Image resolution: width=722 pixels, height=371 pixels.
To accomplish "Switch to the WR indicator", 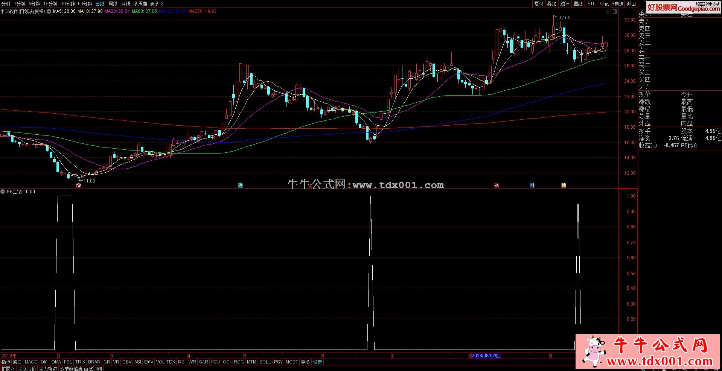I will click(x=192, y=362).
